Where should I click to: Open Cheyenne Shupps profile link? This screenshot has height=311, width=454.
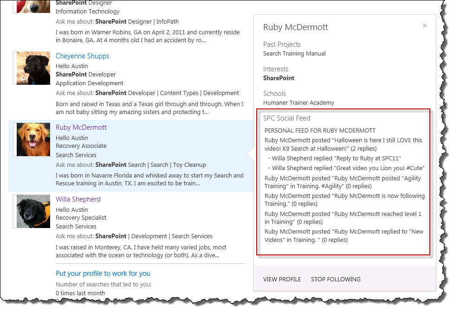[82, 56]
